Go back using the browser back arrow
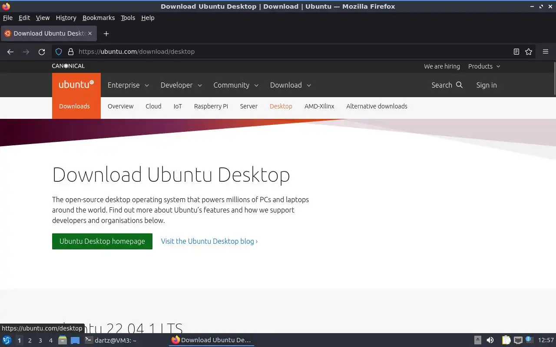This screenshot has height=347, width=556. click(x=10, y=52)
